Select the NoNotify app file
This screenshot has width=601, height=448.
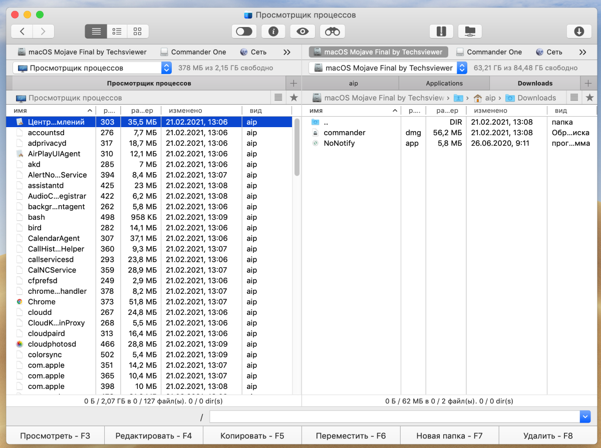pos(449,143)
